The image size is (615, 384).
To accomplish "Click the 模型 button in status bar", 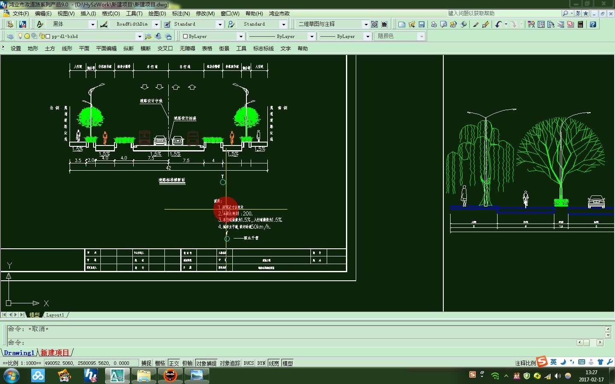I will coord(288,363).
